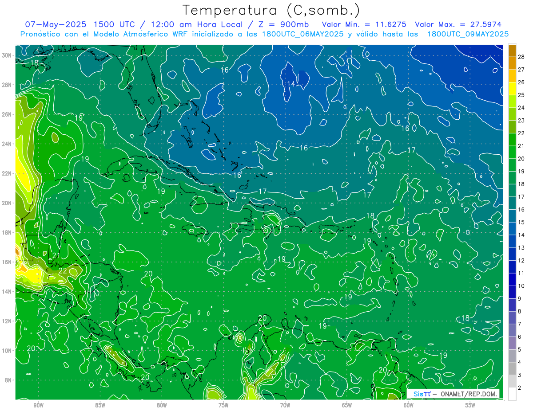Click the contour label 14 on the map

pos(291,84)
